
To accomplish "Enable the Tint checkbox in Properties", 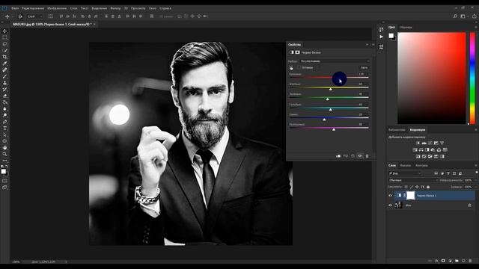I will pyautogui.click(x=299, y=67).
